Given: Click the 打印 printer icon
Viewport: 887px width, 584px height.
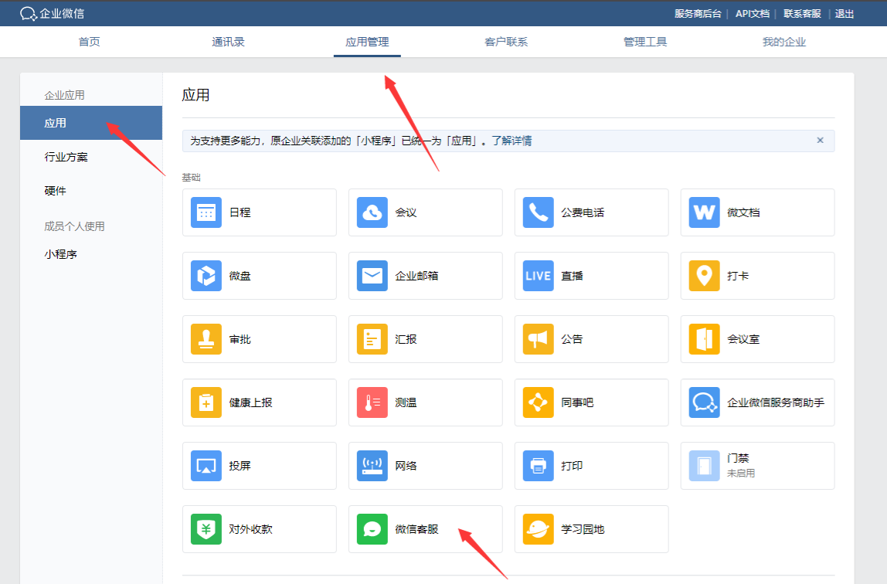Looking at the screenshot, I should point(538,466).
